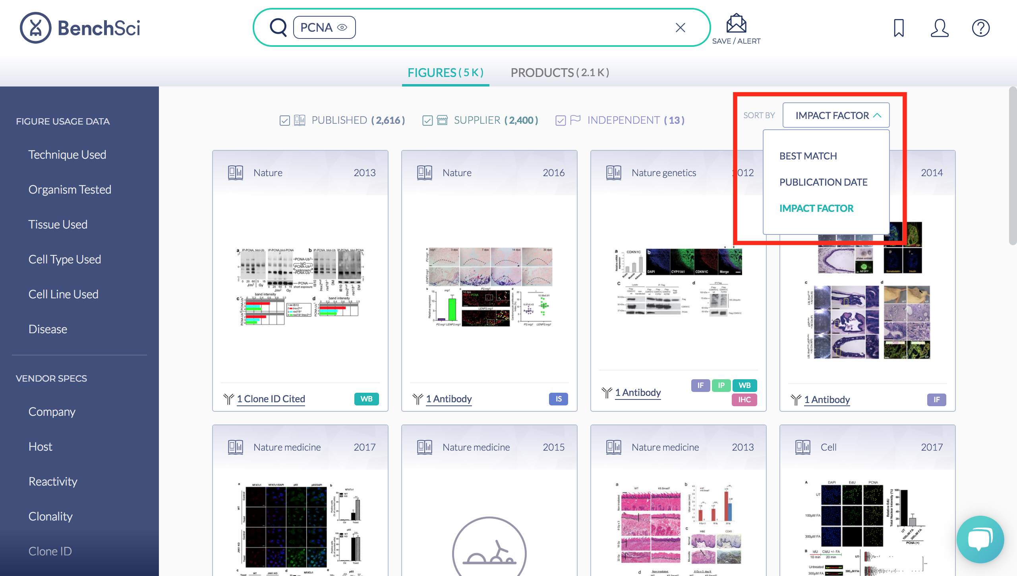Image resolution: width=1017 pixels, height=576 pixels.
Task: Switch to the Products tab
Action: click(560, 73)
